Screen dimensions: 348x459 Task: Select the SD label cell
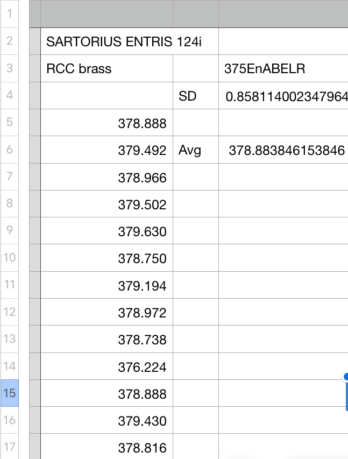195,96
